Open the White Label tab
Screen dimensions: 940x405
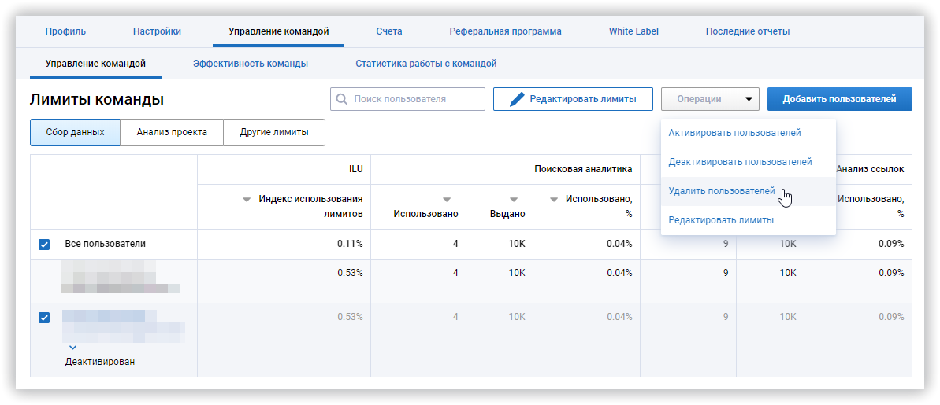[x=633, y=31]
